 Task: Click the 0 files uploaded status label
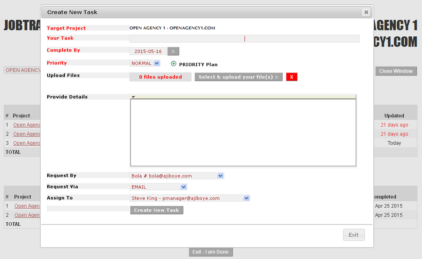point(160,77)
